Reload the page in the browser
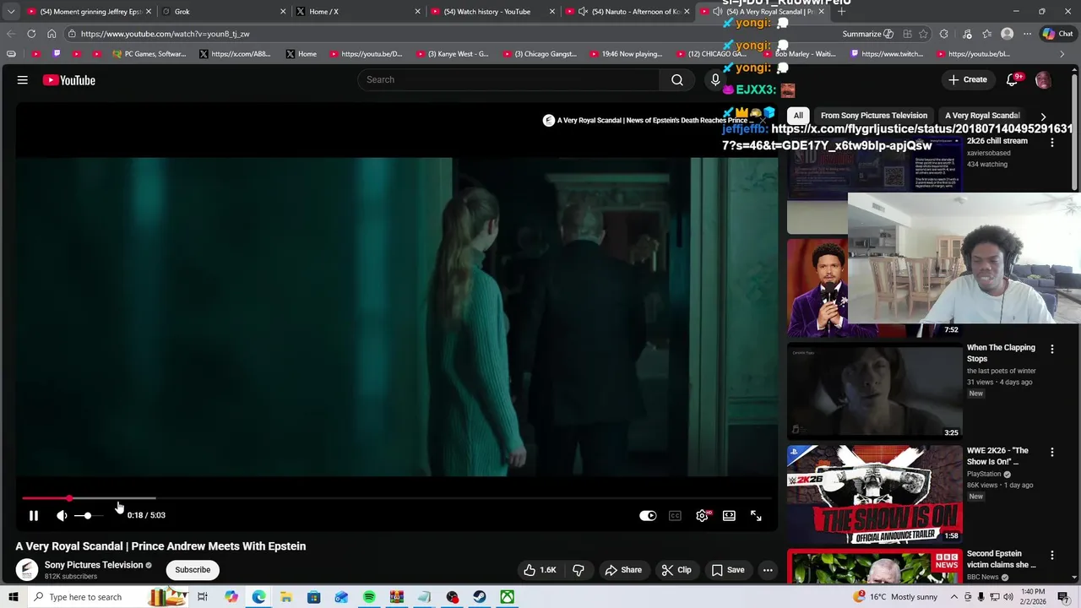Screen dimensions: 1081x608 [31, 34]
